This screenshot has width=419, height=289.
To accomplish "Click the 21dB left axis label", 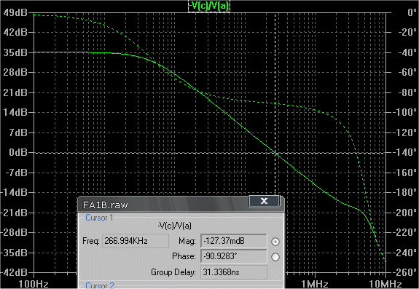I will 15,92.
